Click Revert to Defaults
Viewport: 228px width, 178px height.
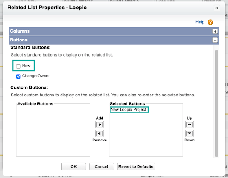(x=136, y=166)
